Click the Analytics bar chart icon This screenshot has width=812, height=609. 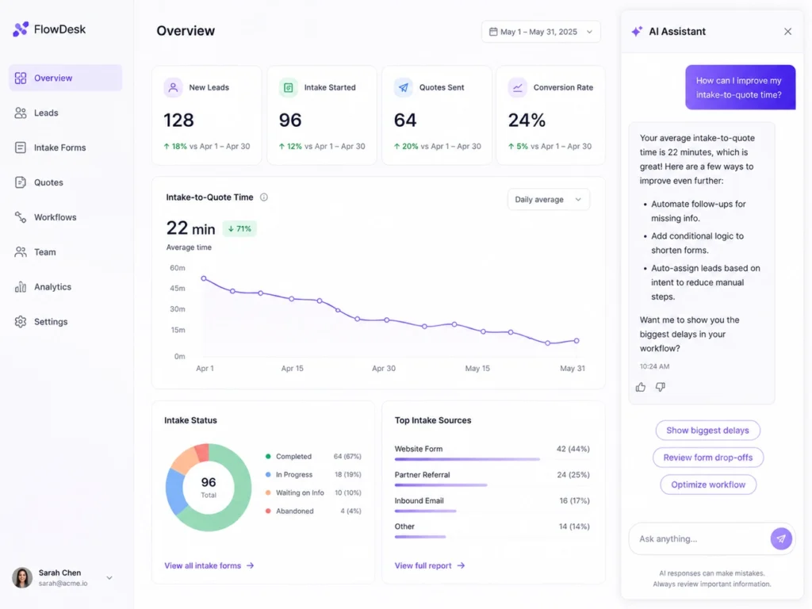click(x=21, y=287)
